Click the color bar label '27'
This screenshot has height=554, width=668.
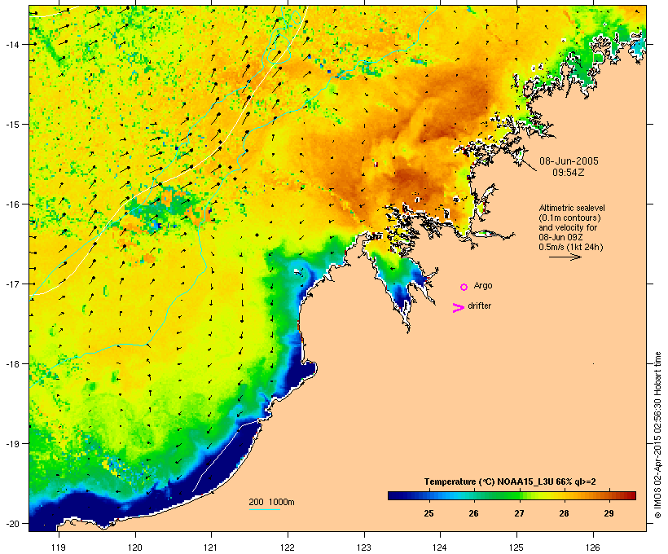(519, 513)
